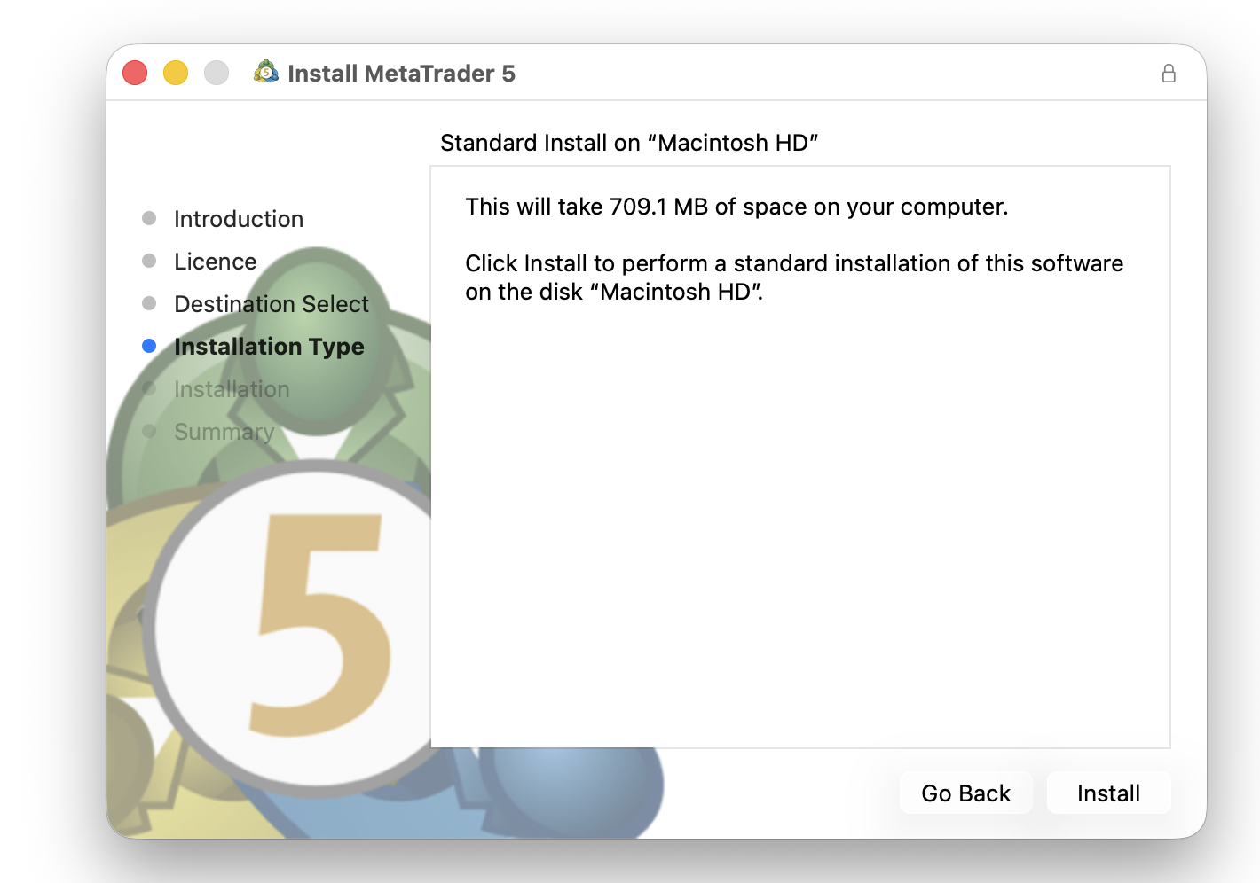This screenshot has width=1260, height=883.
Task: Click the Install MetaTrader 5 window title
Action: pos(402,73)
